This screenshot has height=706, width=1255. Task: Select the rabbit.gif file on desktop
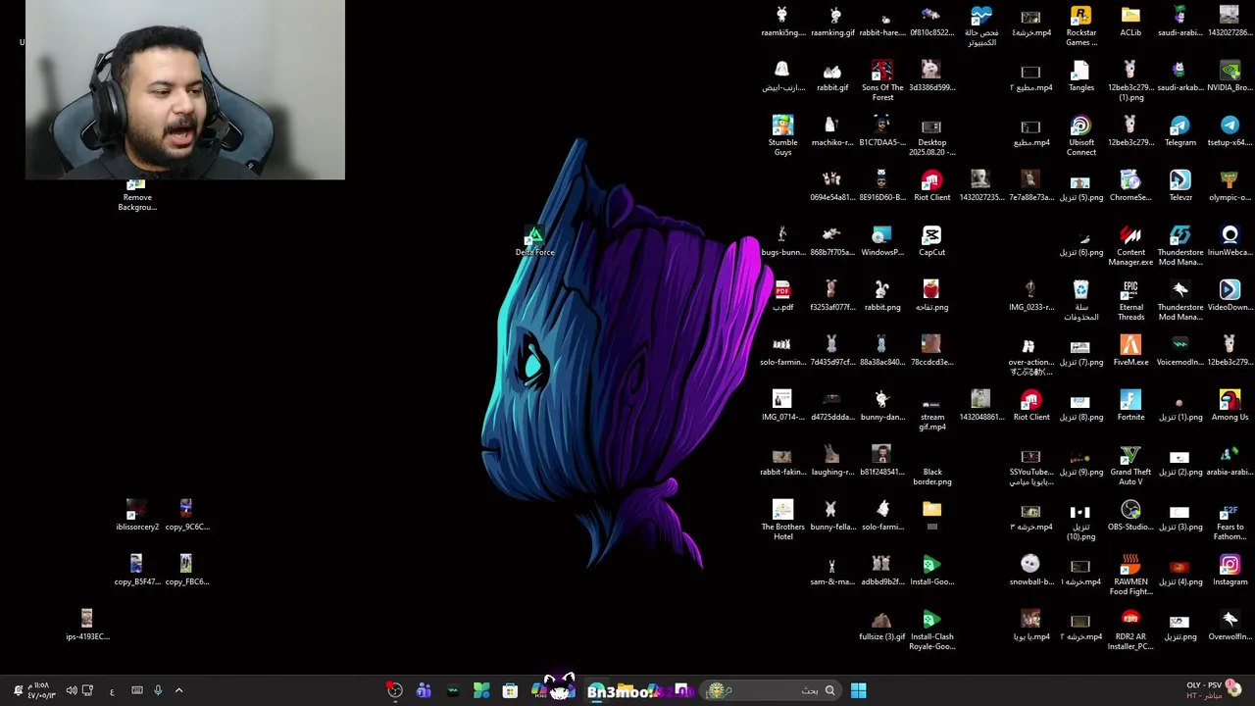[832, 76]
